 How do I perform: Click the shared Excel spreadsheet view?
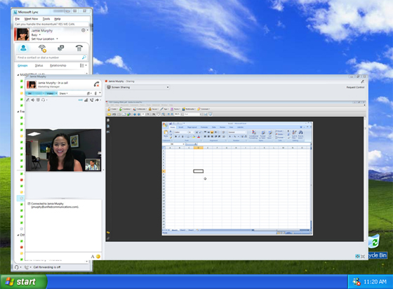point(237,178)
